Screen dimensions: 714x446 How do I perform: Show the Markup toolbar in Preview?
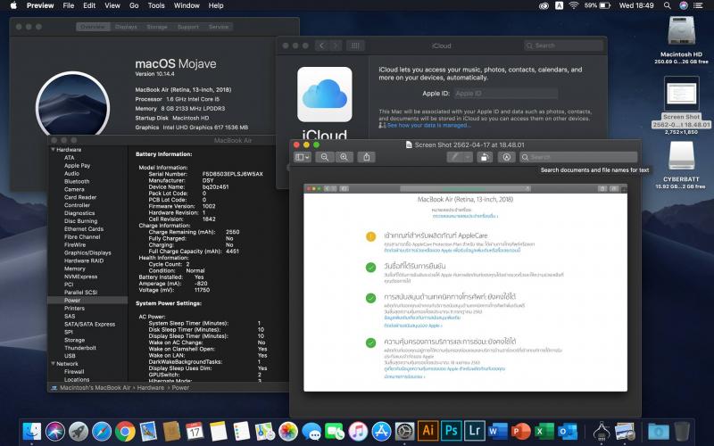click(x=506, y=157)
